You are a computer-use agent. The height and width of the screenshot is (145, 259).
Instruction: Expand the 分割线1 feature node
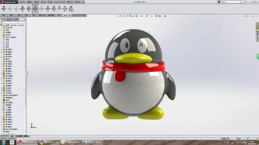point(2,73)
